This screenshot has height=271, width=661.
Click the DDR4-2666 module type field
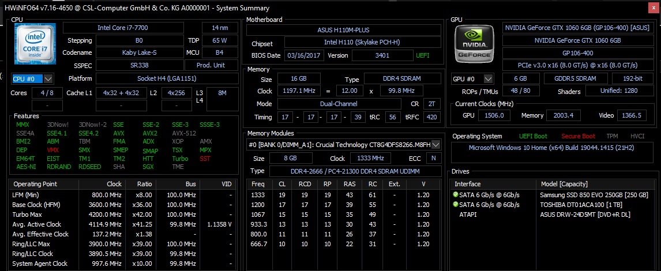pyautogui.click(x=355, y=171)
